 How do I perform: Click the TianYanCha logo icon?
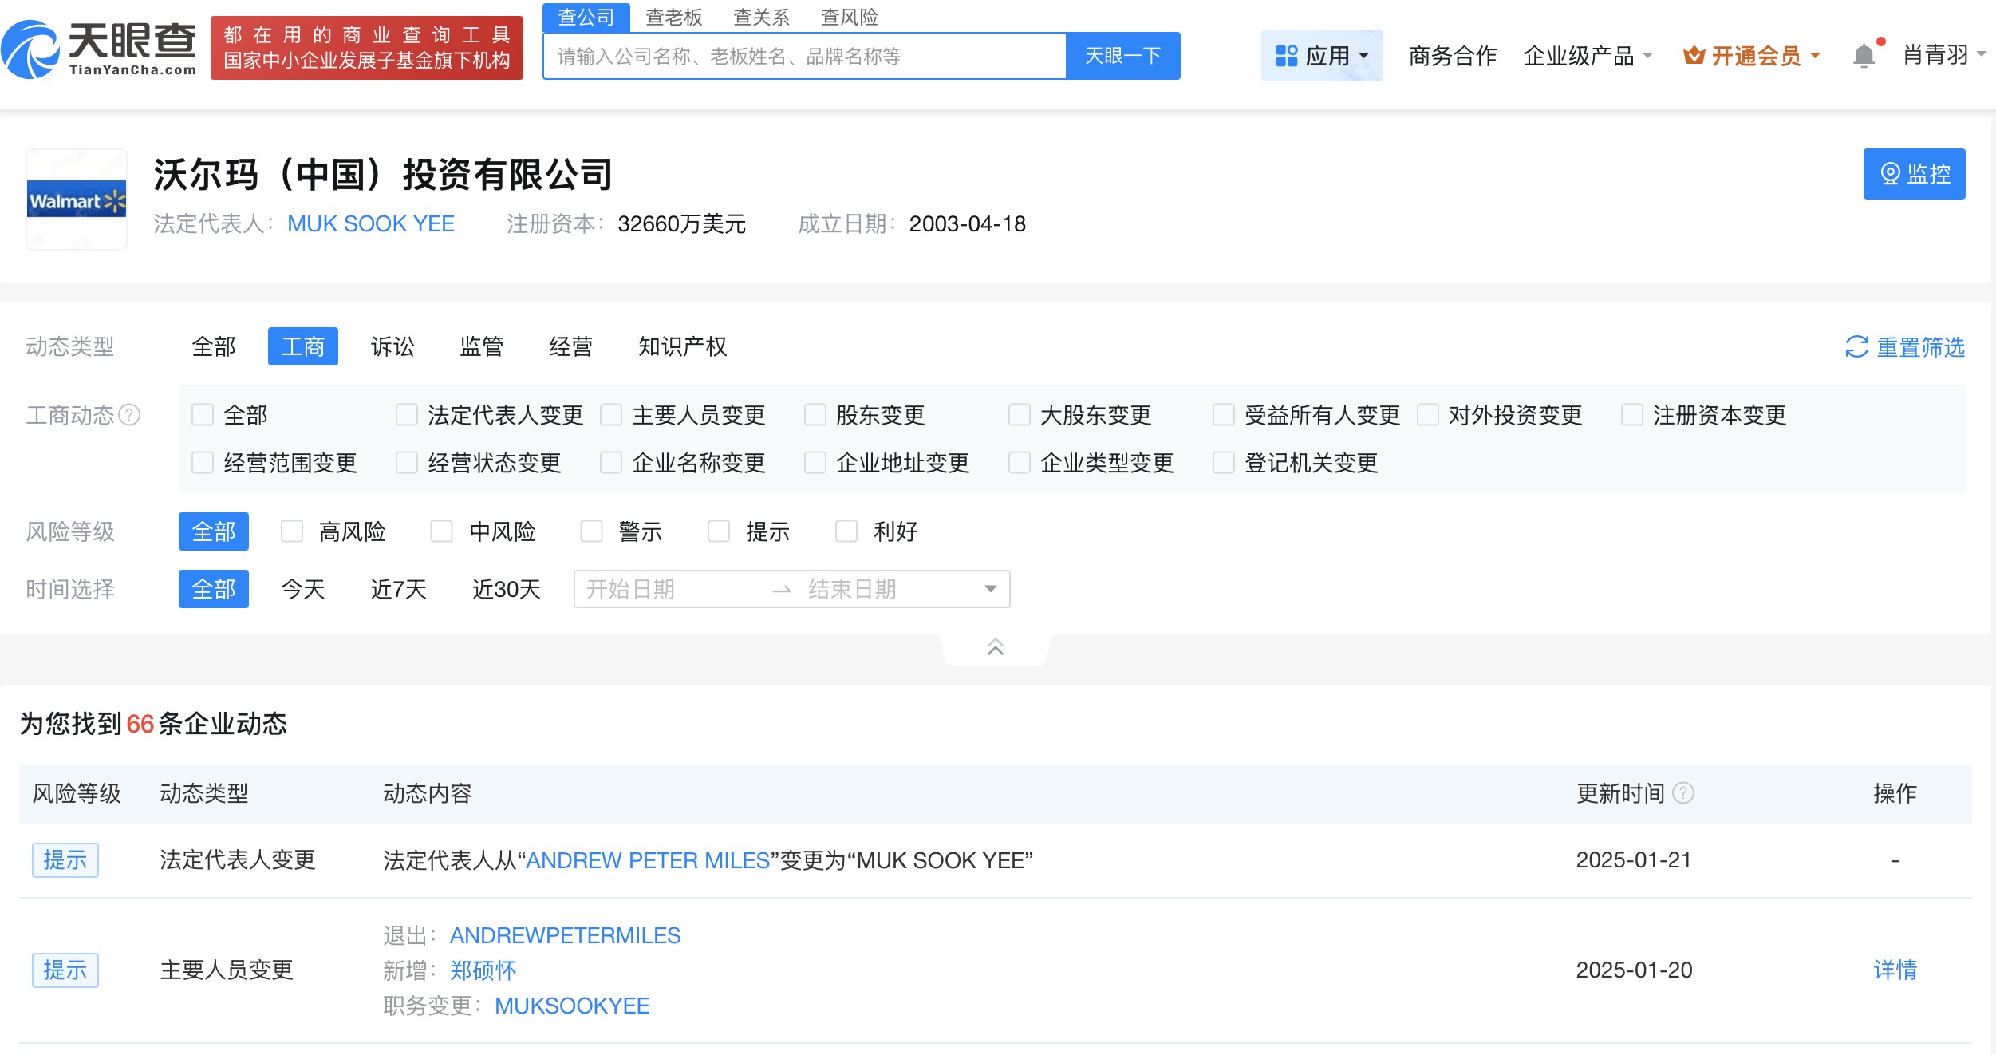tap(32, 49)
